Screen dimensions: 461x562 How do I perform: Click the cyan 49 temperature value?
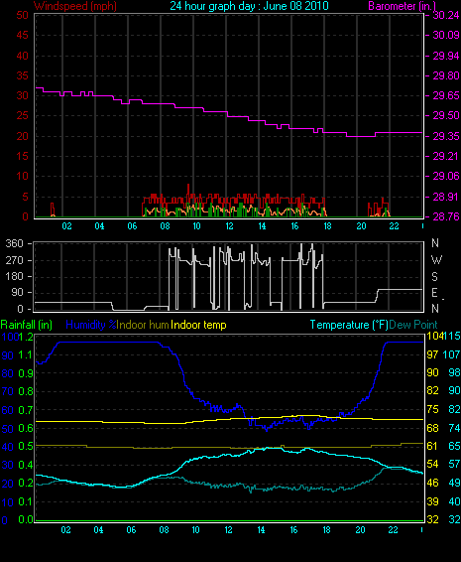point(454,483)
